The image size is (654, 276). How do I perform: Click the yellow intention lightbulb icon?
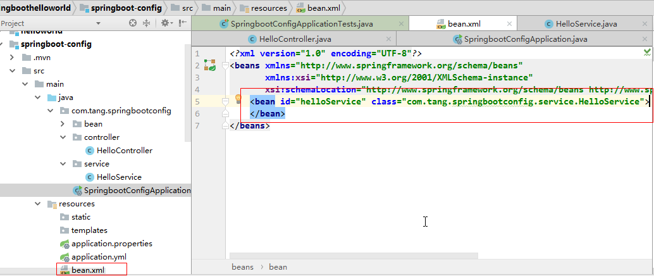pyautogui.click(x=238, y=99)
